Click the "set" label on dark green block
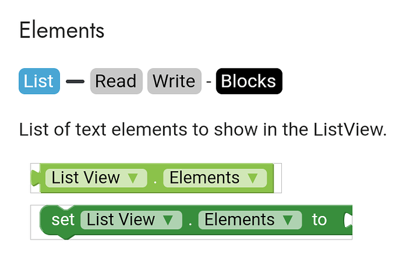 coord(63,220)
